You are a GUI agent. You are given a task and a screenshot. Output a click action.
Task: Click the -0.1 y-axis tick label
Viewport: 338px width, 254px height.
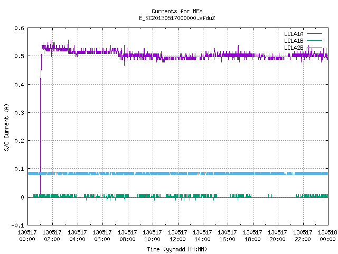pyautogui.click(x=17, y=225)
